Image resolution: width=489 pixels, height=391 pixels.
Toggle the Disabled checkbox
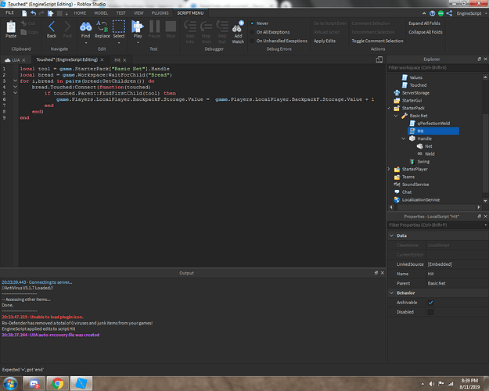430,312
